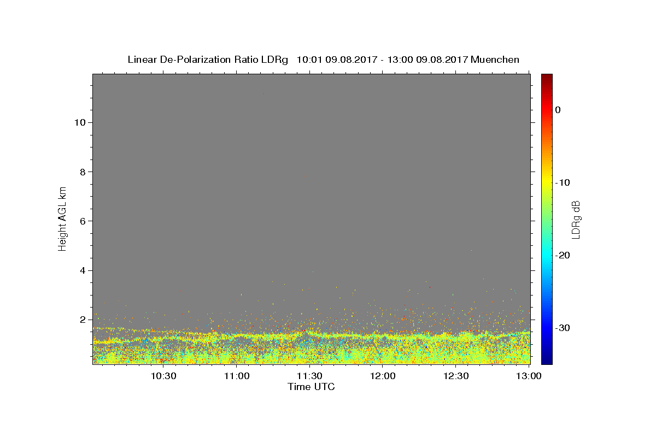Click the 0 dB colorbar label
Screen dimensions: 656x437
click(x=558, y=110)
